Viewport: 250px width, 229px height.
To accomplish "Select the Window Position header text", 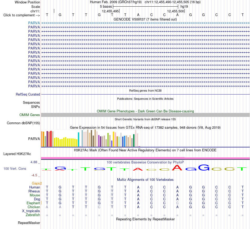I will click(x=27, y=2).
